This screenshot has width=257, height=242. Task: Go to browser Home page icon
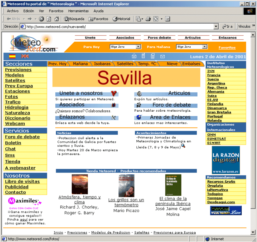[x=56, y=19]
